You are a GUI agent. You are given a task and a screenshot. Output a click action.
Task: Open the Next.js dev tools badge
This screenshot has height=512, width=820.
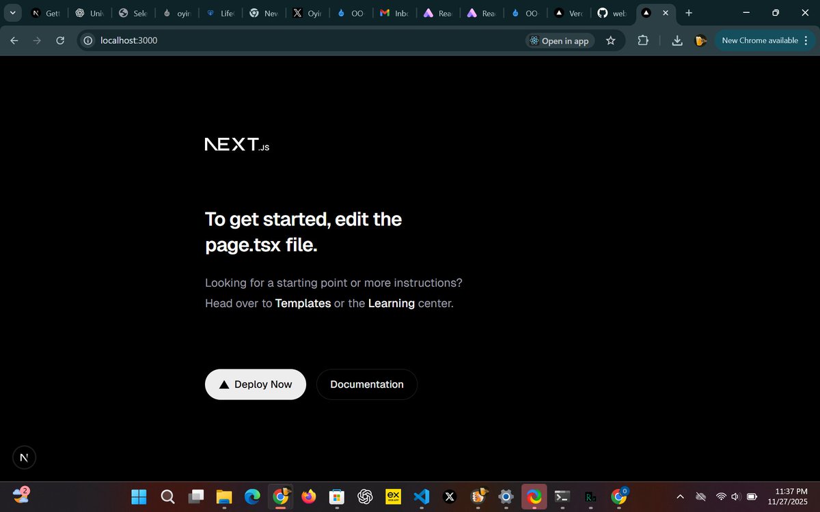[24, 457]
